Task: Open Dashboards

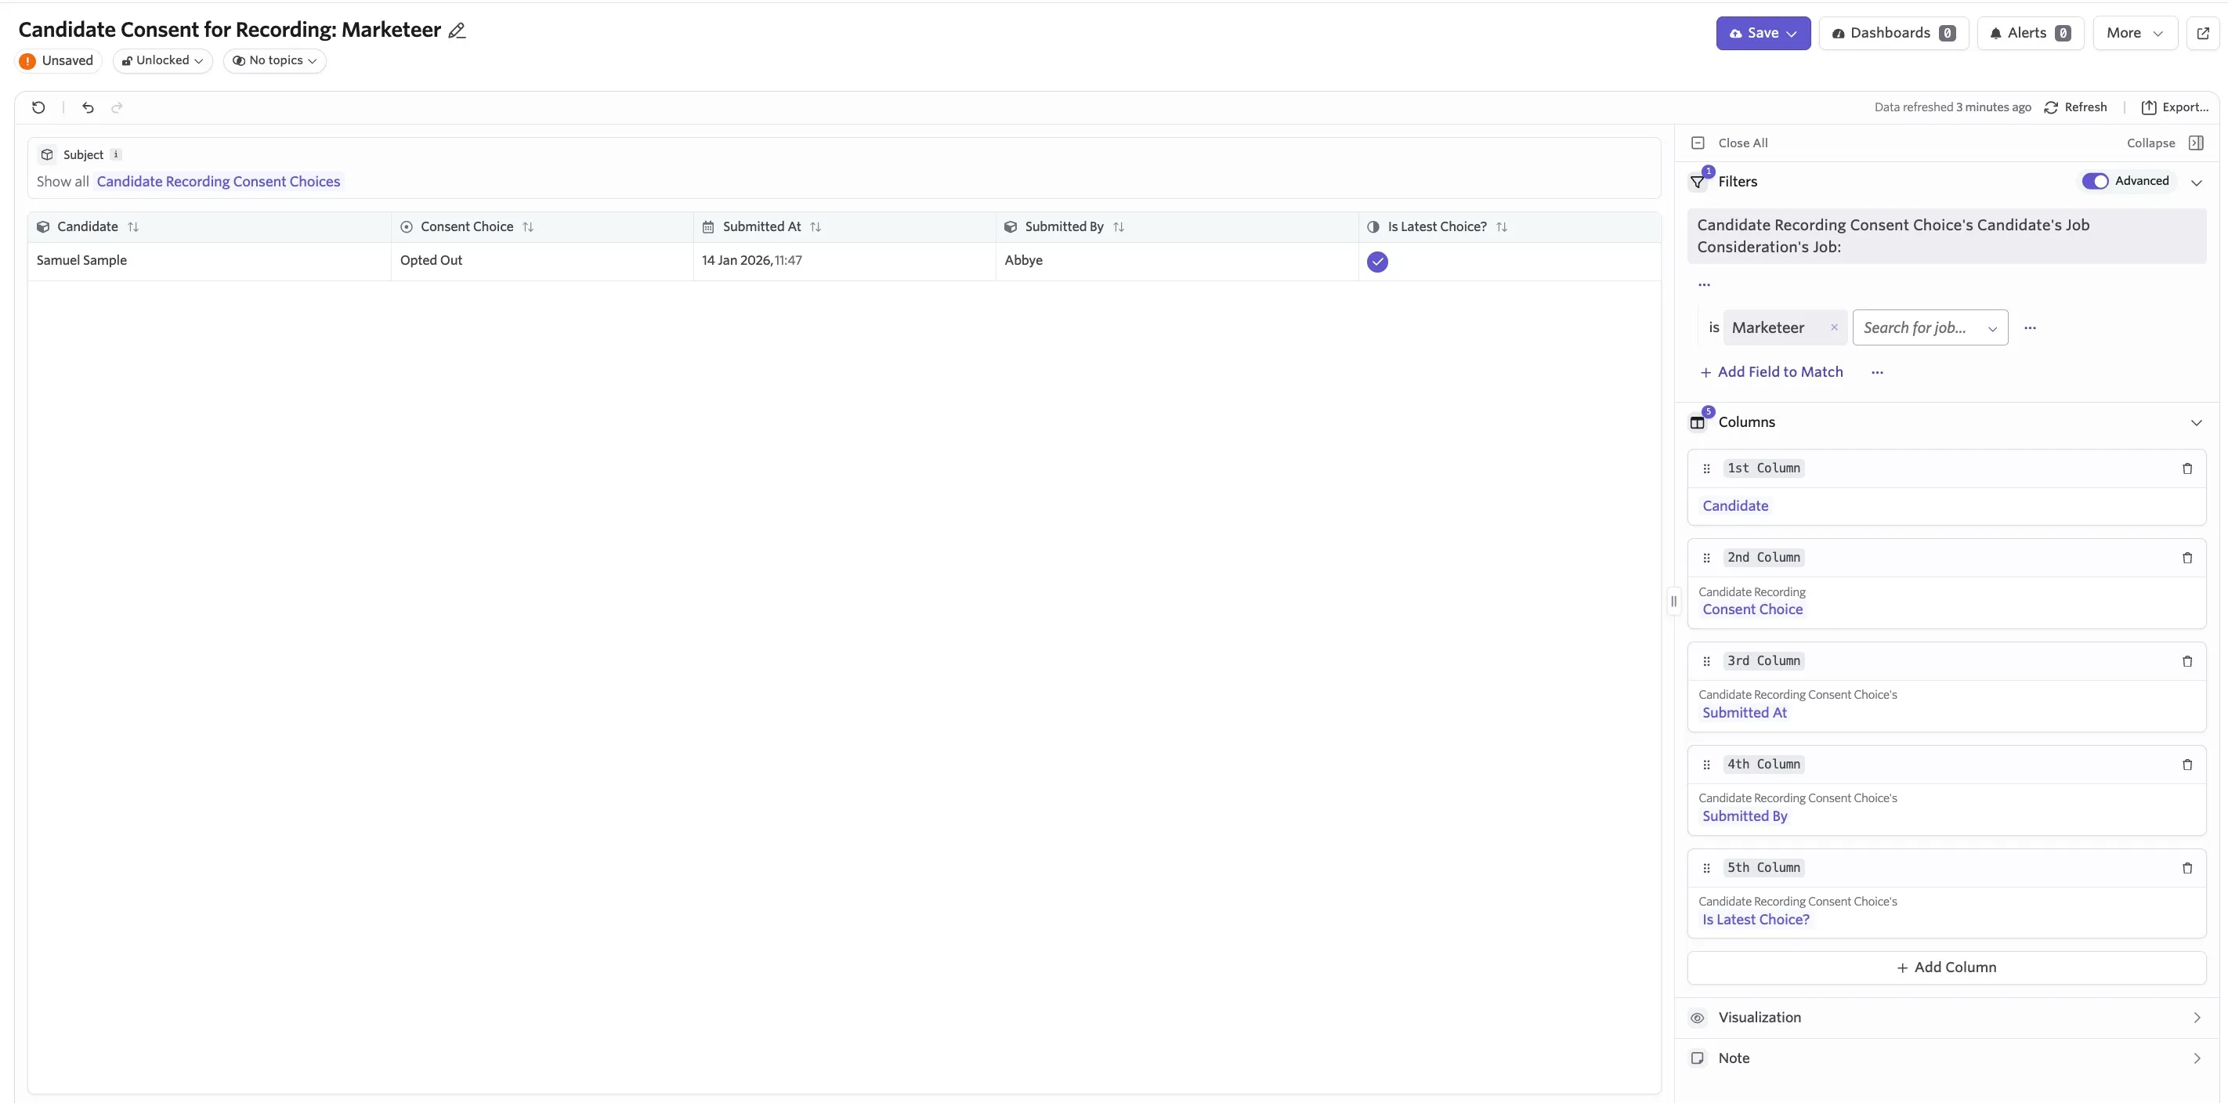Action: tap(1893, 33)
